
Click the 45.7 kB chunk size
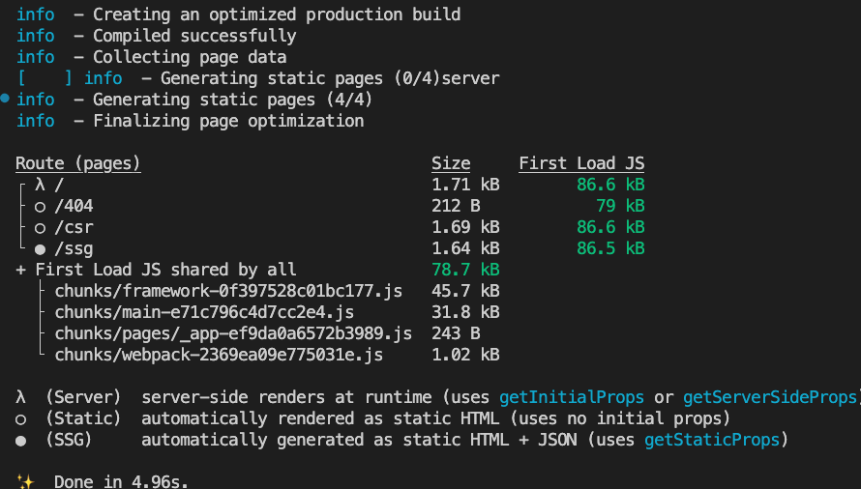pos(465,292)
